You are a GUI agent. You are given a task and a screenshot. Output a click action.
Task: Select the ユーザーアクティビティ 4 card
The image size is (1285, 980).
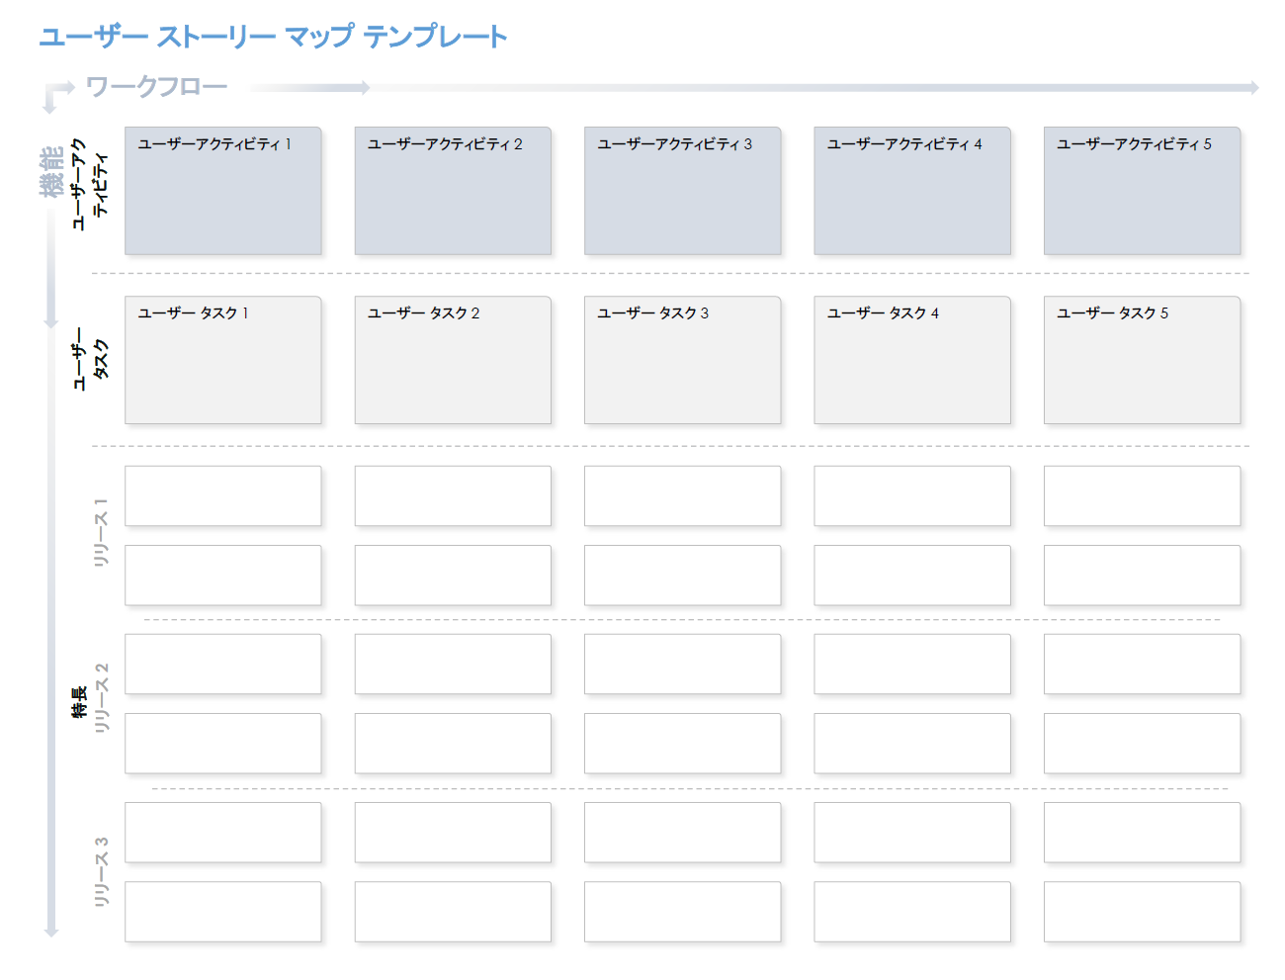point(912,191)
